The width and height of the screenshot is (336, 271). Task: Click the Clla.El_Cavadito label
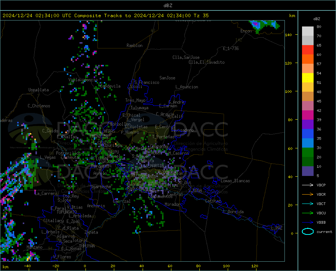pos(206,62)
